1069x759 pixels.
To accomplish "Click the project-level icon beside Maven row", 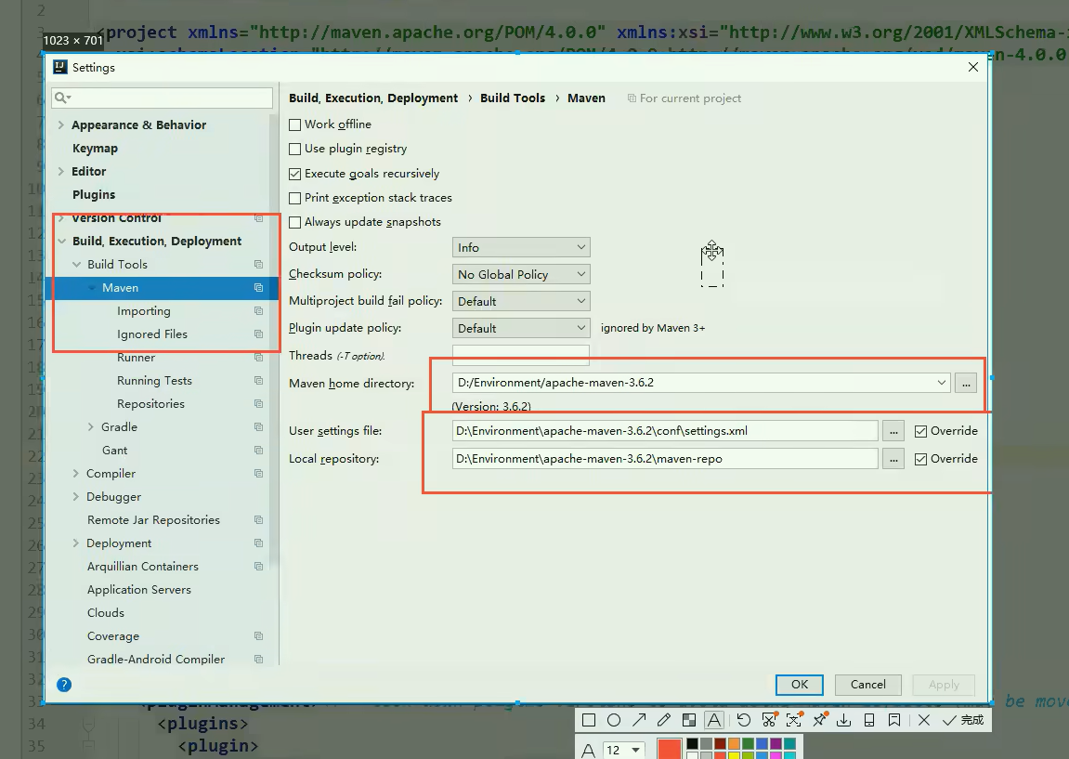I will 258,288.
